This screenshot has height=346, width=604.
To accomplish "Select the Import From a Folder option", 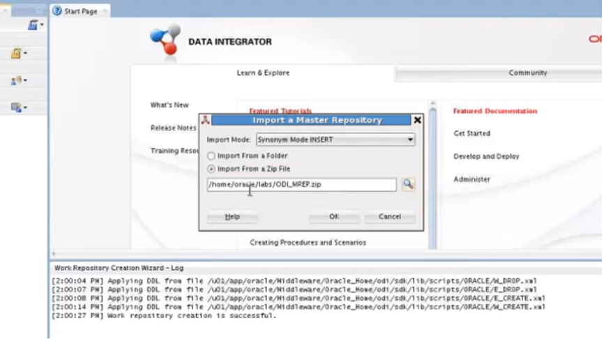I will click(x=211, y=156).
